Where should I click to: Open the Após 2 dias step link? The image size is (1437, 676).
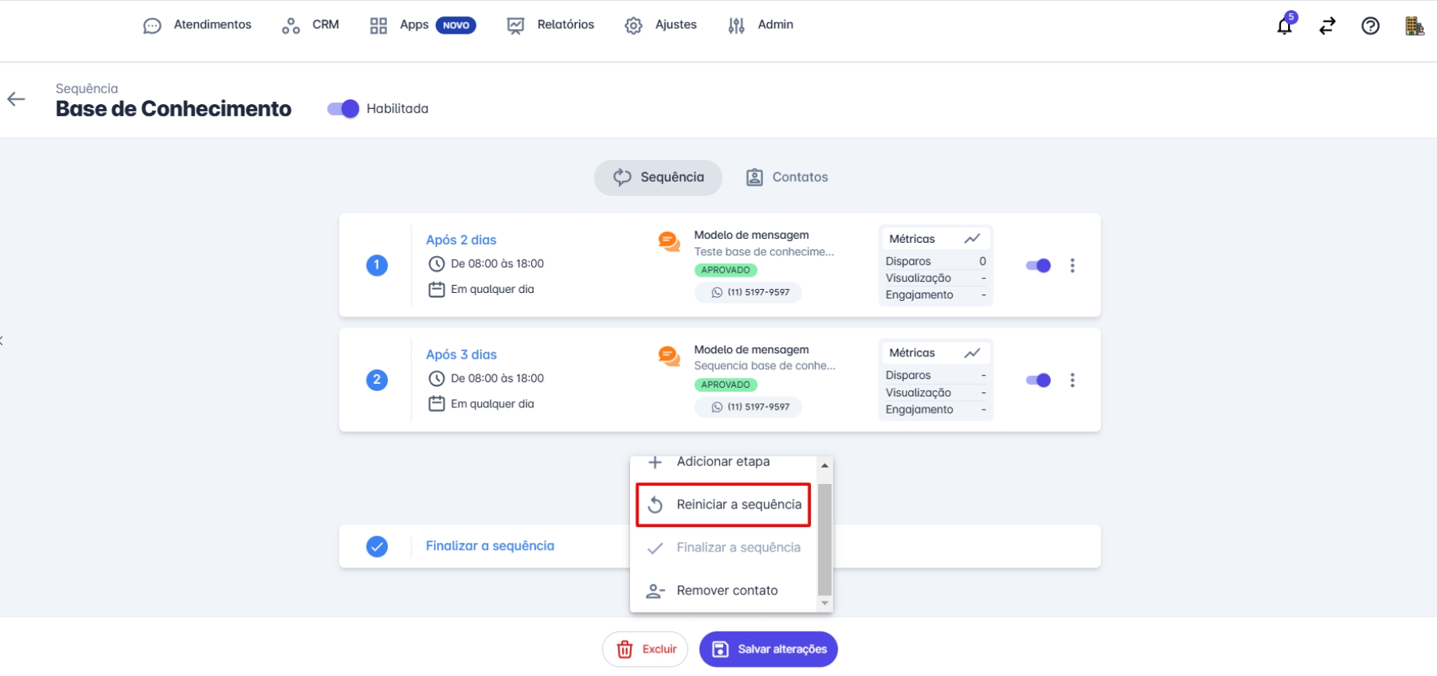(461, 240)
